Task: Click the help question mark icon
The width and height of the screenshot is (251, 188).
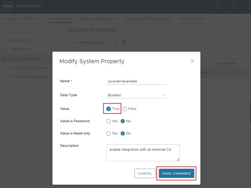Action: pyautogui.click(x=218, y=6)
